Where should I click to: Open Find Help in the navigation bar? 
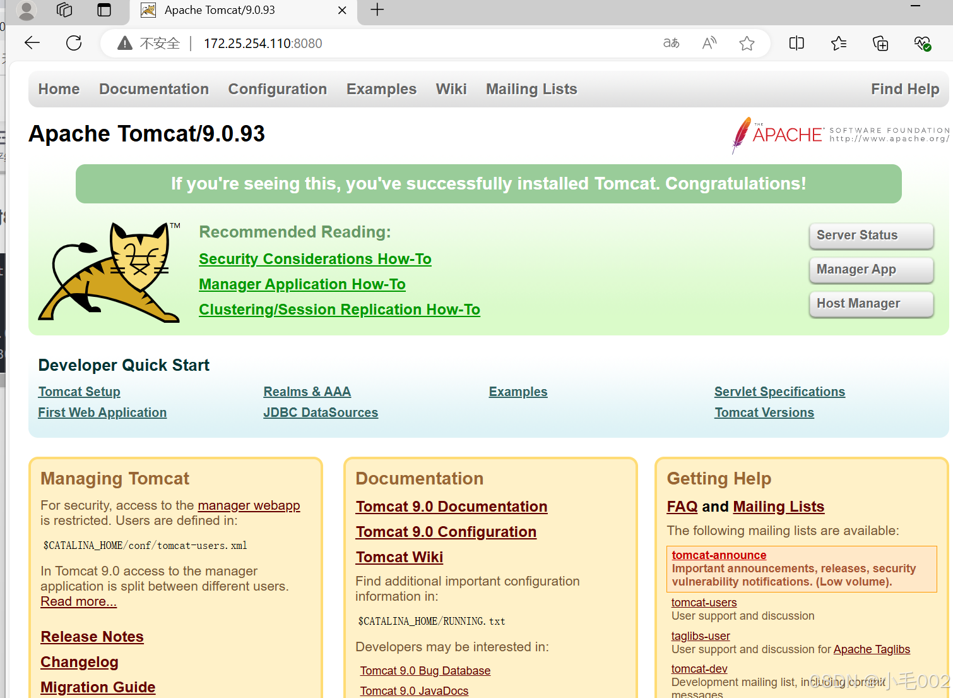click(905, 89)
